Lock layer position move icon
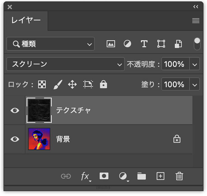Image resolution: width=207 pixels, height=196 pixels. click(72, 84)
